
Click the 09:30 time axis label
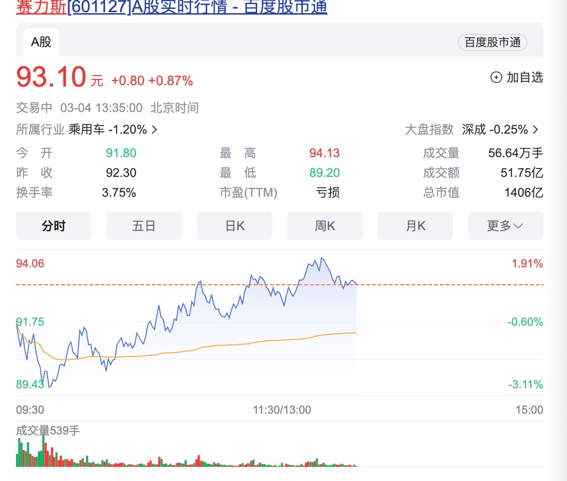(30, 410)
